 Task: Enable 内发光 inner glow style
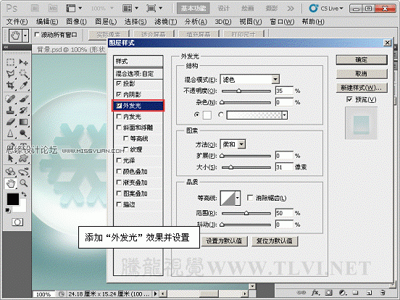coord(119,117)
